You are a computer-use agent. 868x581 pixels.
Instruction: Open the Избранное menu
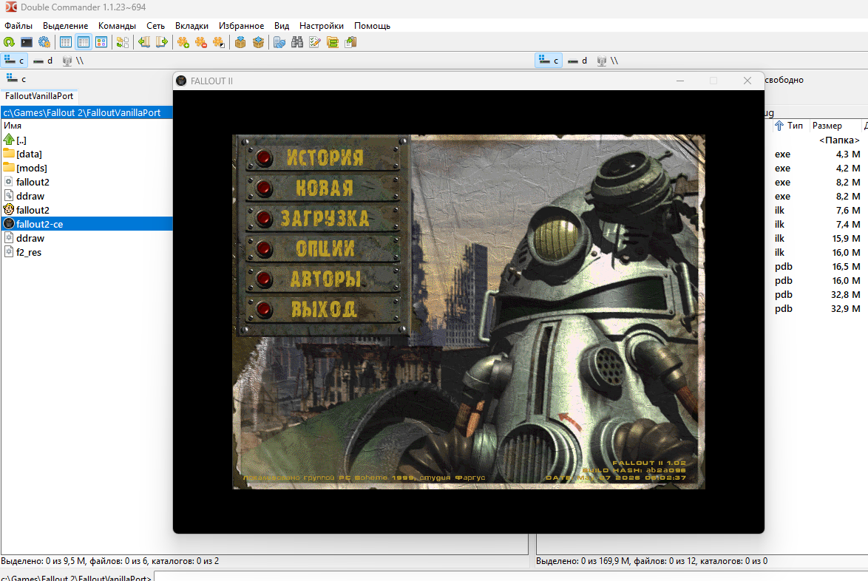click(x=241, y=25)
